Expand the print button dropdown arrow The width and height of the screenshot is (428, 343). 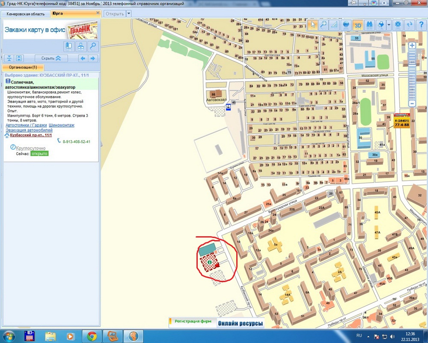tap(389, 24)
